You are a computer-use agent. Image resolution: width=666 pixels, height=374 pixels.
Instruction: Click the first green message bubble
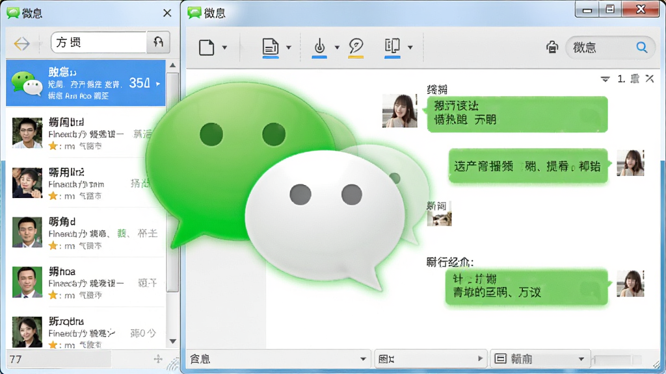(x=517, y=114)
